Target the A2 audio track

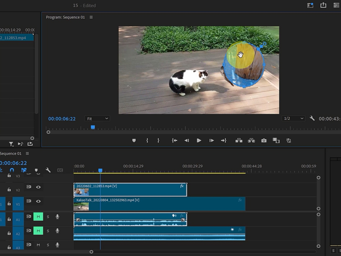pyautogui.click(x=18, y=234)
